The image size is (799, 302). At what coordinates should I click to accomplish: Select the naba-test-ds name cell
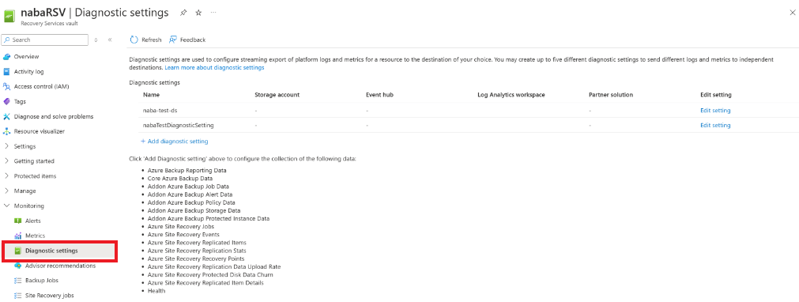tap(160, 110)
